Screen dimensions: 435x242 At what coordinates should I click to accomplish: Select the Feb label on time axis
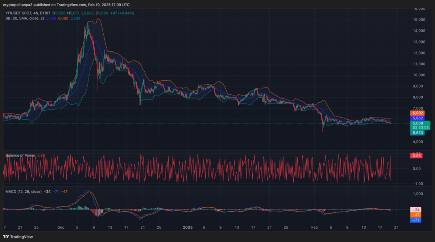(x=314, y=228)
